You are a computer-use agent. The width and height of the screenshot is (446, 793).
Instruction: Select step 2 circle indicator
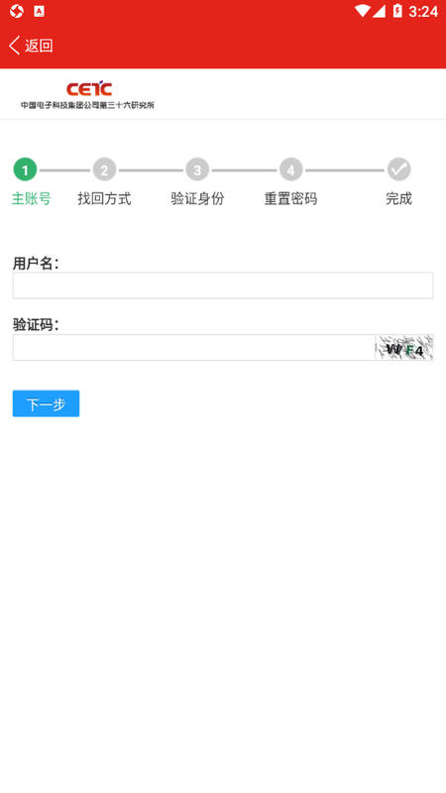[104, 170]
